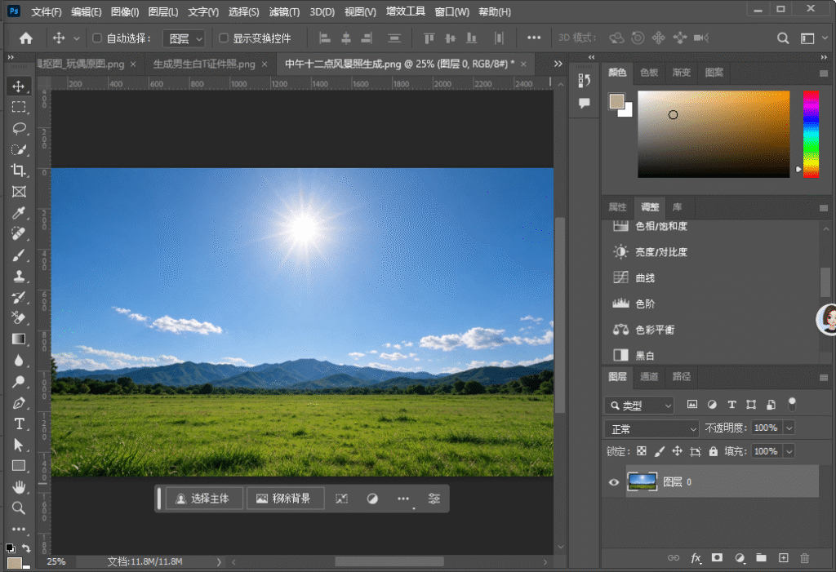This screenshot has height=572, width=836.
Task: Click the 移除背景 button
Action: coord(285,499)
